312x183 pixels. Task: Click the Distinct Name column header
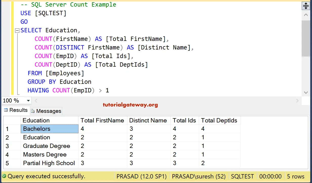(x=149, y=120)
